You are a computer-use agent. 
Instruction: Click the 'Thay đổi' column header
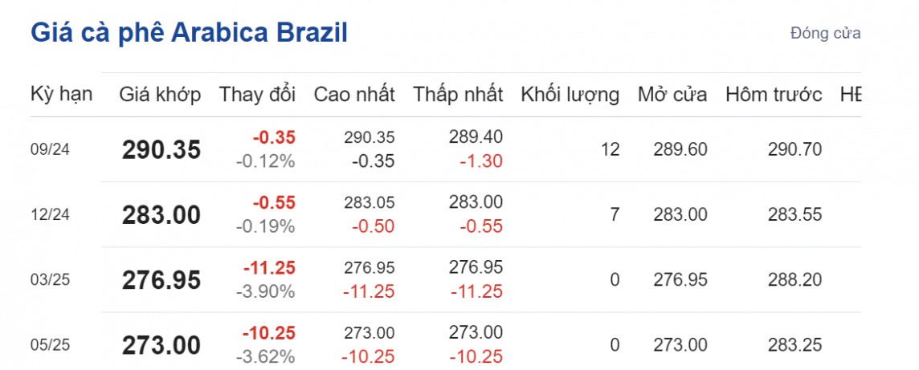click(x=257, y=95)
